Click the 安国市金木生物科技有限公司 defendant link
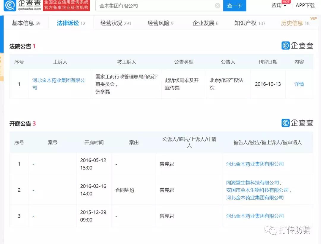Screen dimensions: 321x244 [x=257, y=190]
